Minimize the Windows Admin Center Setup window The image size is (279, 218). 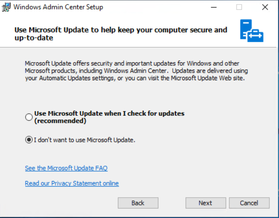click(213, 7)
